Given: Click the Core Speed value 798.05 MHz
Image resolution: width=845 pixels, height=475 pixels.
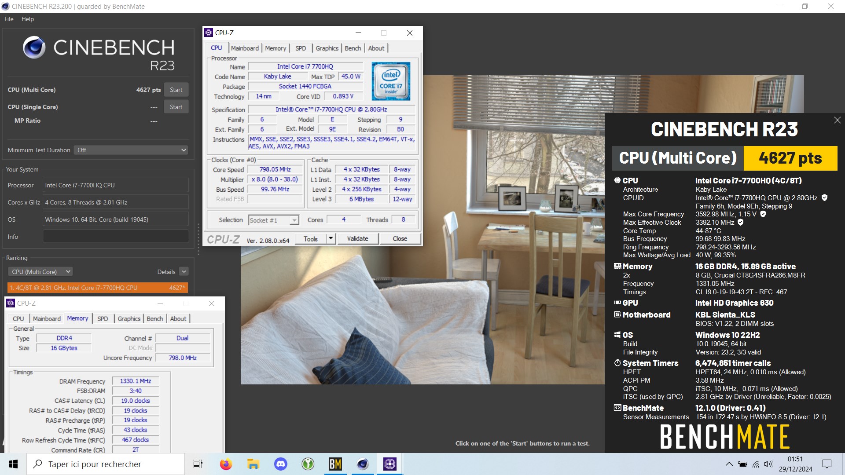Looking at the screenshot, I should [275, 169].
